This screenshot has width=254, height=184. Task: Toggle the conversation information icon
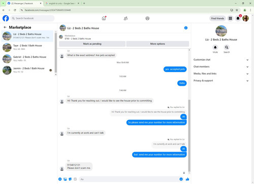(186, 28)
